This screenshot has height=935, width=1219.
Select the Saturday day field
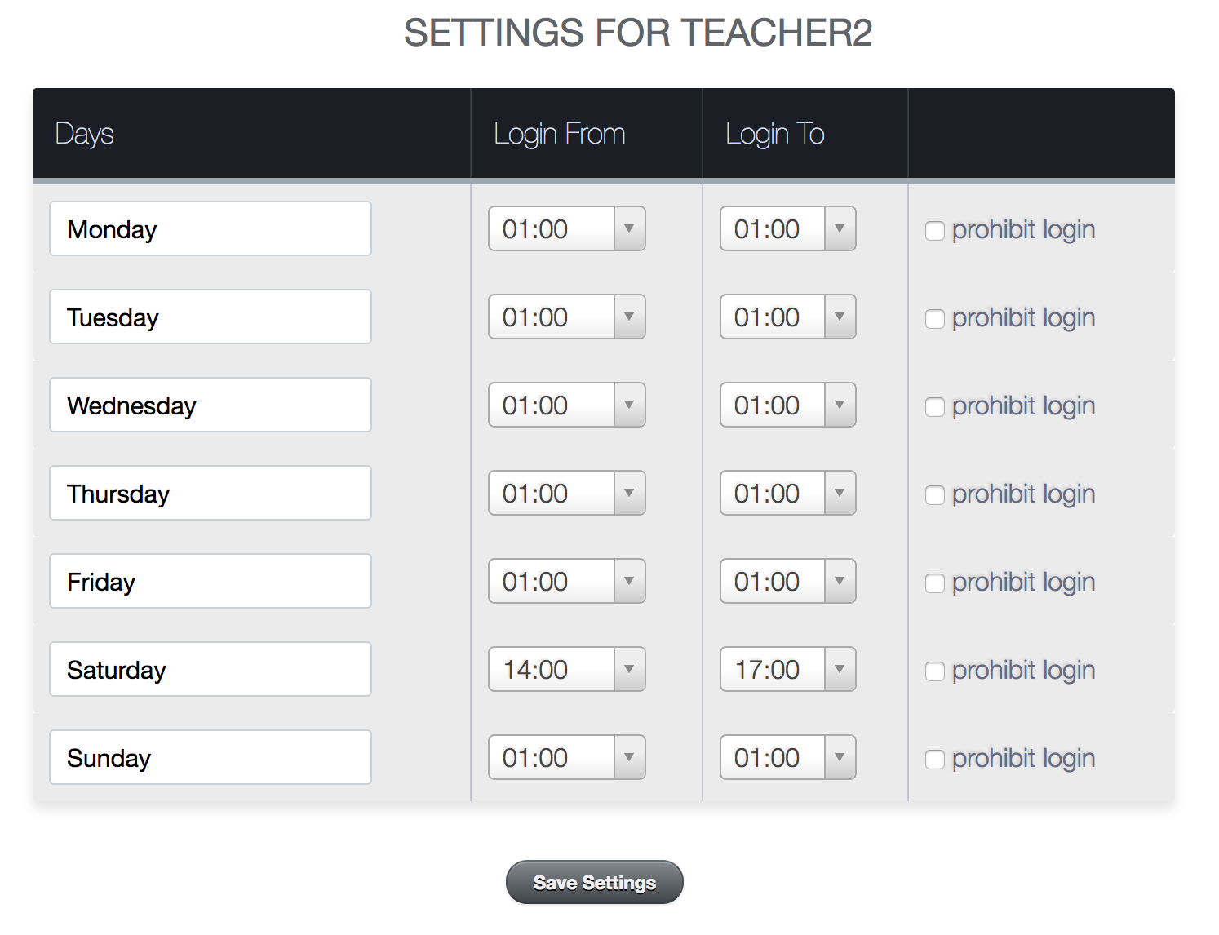[x=211, y=670]
